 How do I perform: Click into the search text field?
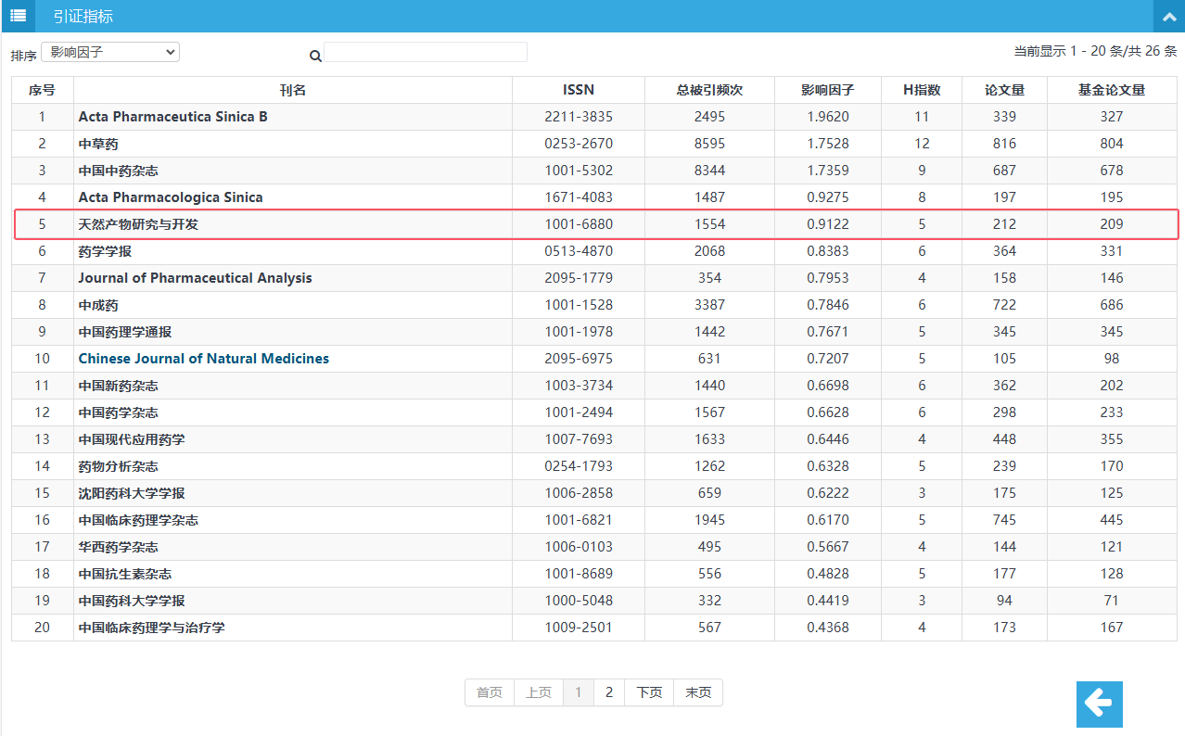click(425, 53)
